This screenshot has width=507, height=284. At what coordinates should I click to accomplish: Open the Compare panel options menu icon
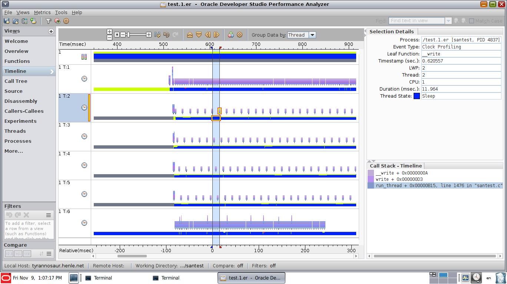49,254
